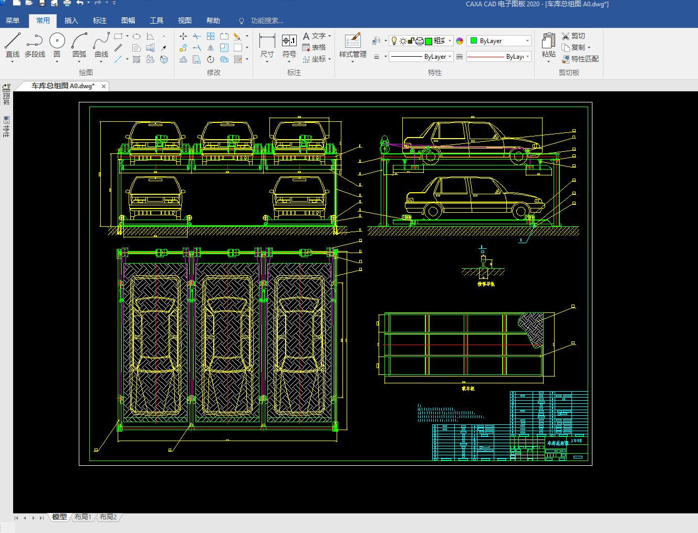
Task: Choose the 曲线 spline curve tool
Action: tap(101, 41)
